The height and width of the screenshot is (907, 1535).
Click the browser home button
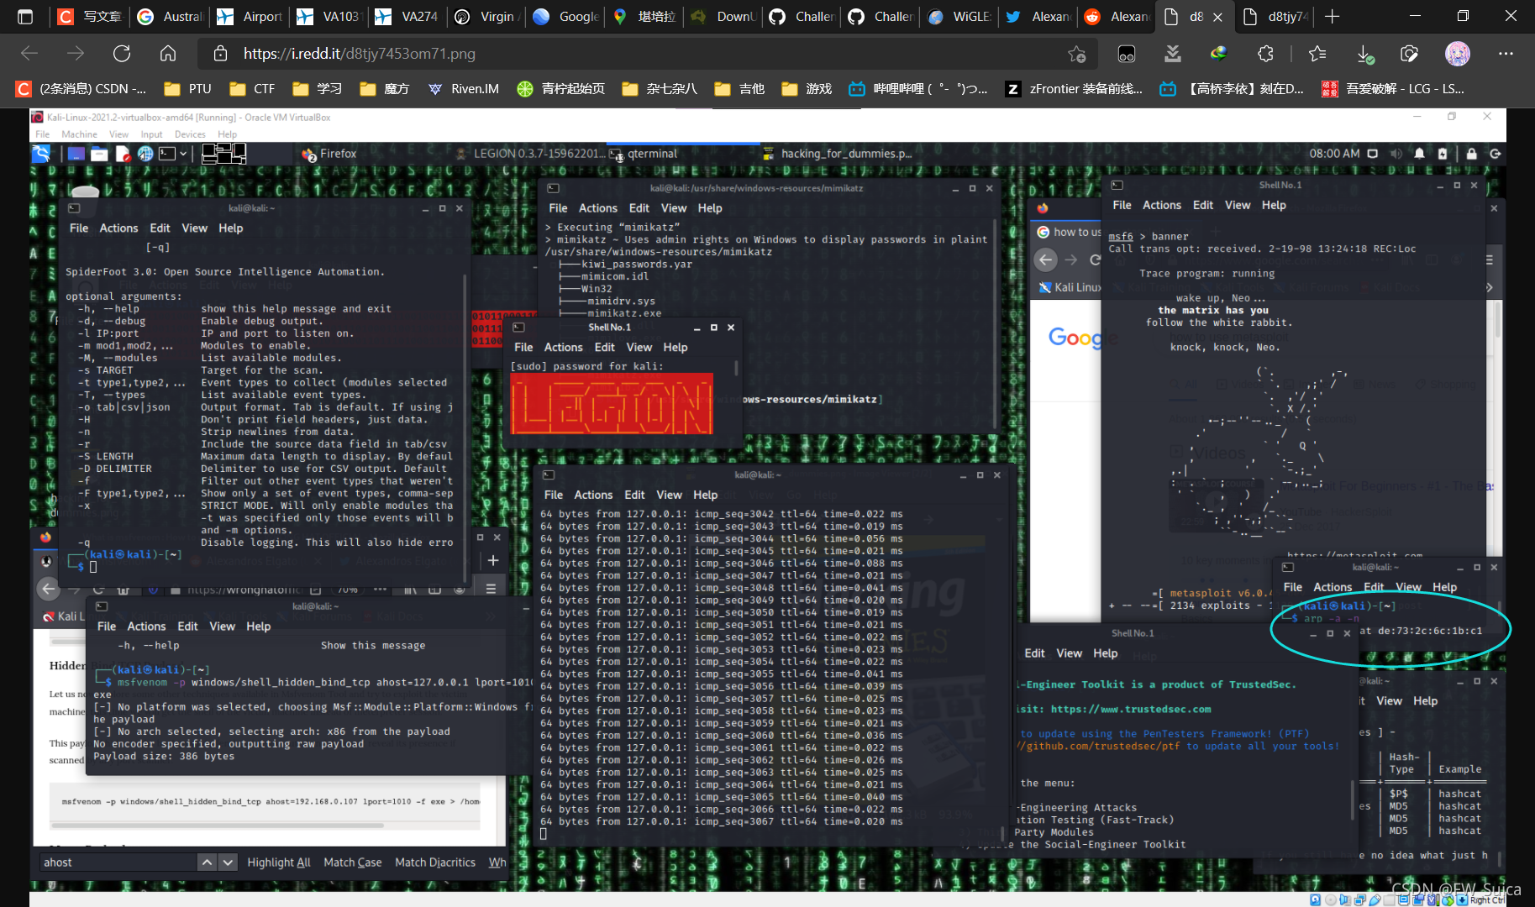168,54
